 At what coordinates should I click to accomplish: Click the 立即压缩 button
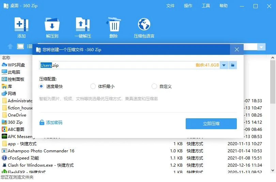point(211,124)
